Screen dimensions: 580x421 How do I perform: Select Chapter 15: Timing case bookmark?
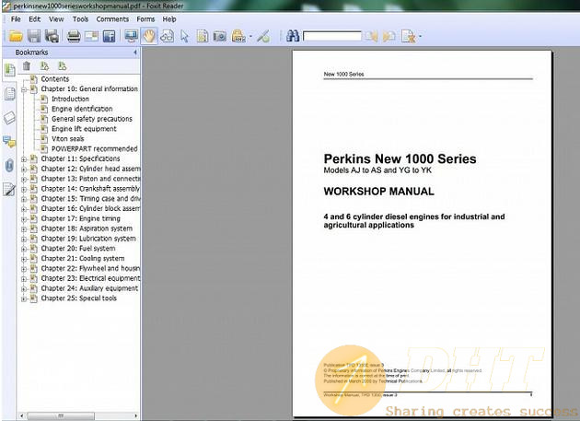tap(90, 199)
